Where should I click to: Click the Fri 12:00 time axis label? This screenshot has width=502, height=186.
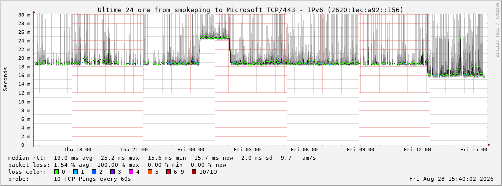click(417, 150)
